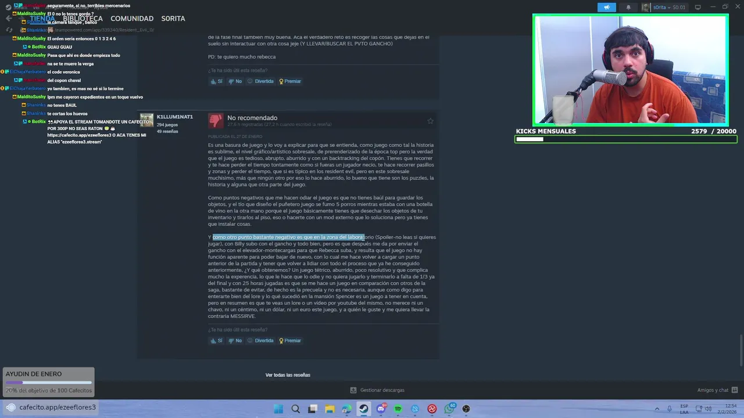This screenshot has width=744, height=418.
Task: Open the network and volume tray icons
Action: point(704,409)
